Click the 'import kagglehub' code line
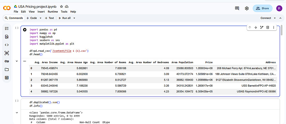The width and height of the screenshot is (286, 124). 41,37
